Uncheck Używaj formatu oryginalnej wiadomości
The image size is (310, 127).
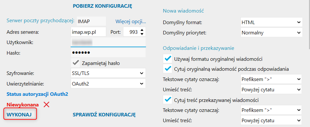(x=168, y=59)
